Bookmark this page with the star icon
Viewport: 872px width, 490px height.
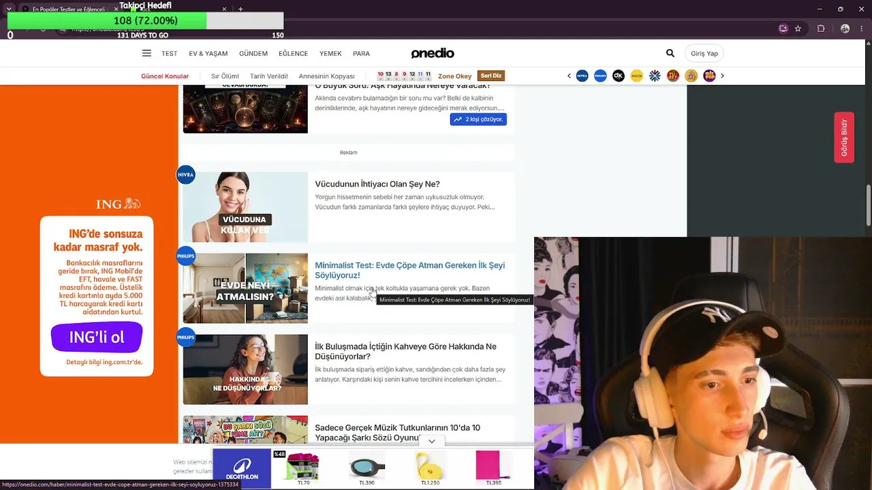798,29
